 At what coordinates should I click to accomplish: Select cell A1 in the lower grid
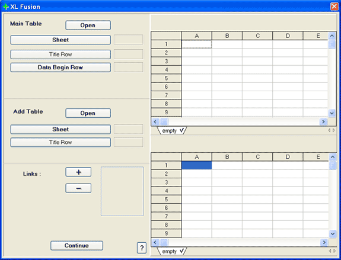point(197,165)
